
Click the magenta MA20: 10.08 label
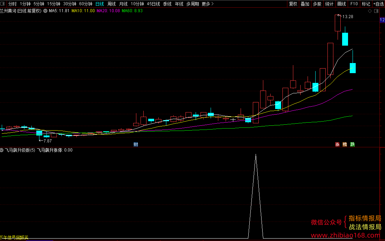click(x=108, y=11)
